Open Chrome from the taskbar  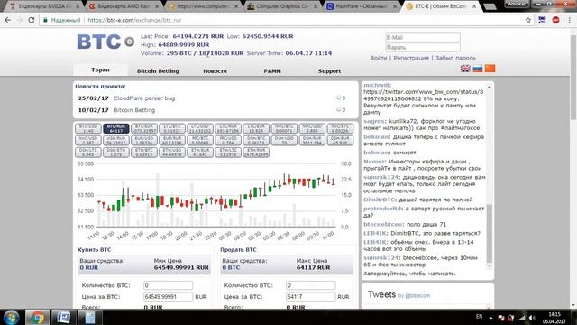click(x=37, y=317)
